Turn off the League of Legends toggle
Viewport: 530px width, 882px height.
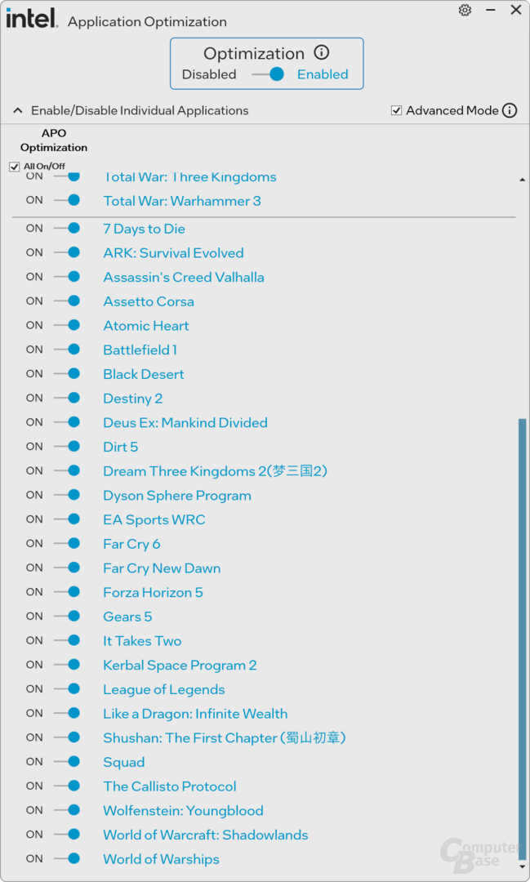(67, 689)
